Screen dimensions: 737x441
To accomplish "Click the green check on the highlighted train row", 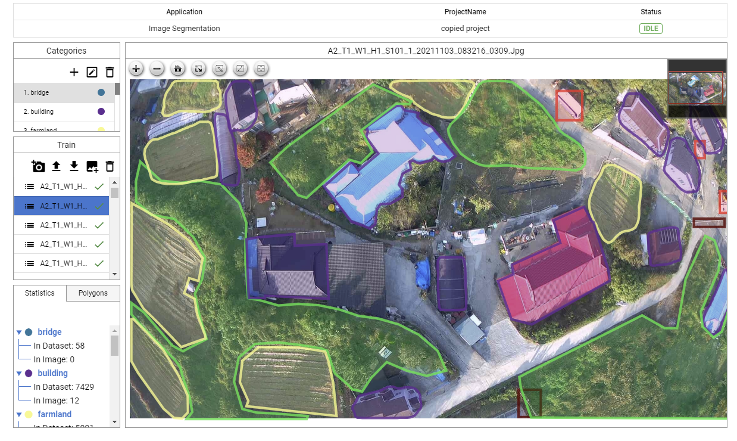I will (99, 206).
